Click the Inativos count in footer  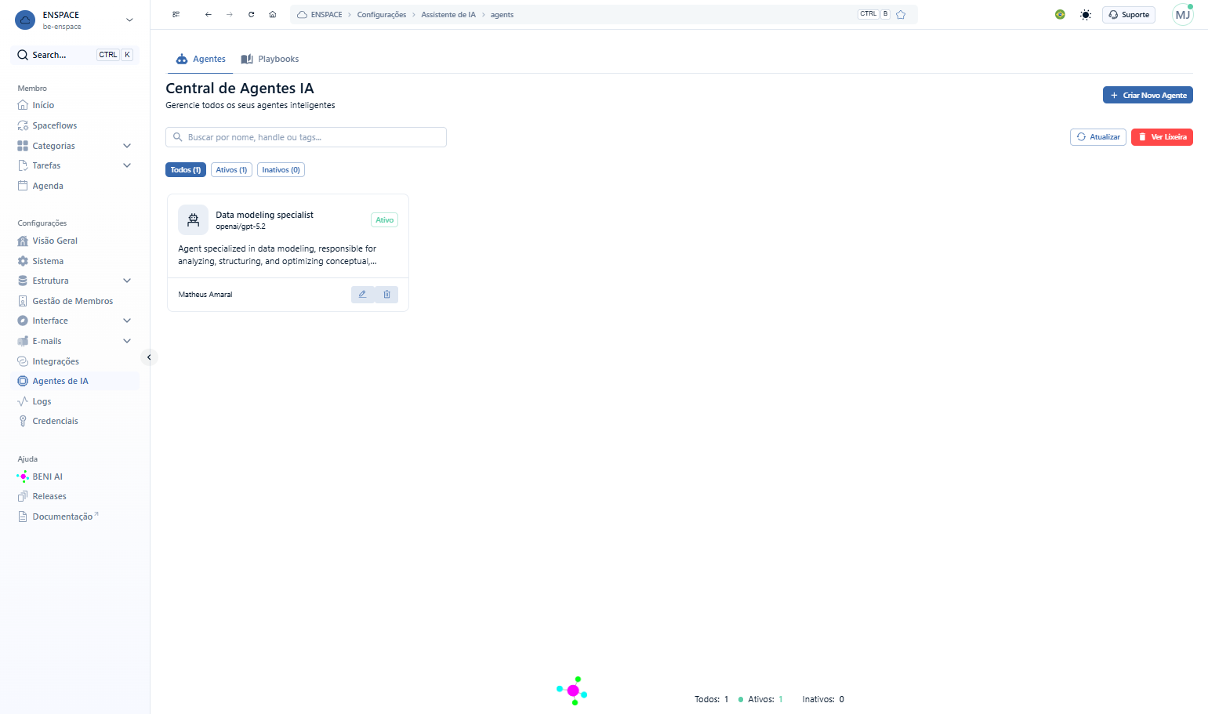coord(823,699)
